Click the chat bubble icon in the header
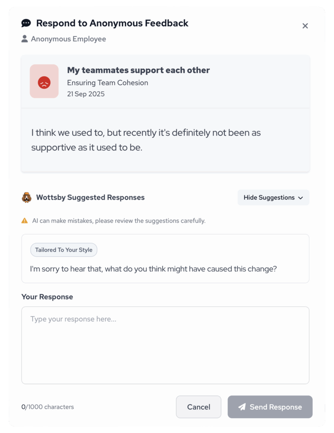 [x=26, y=23]
